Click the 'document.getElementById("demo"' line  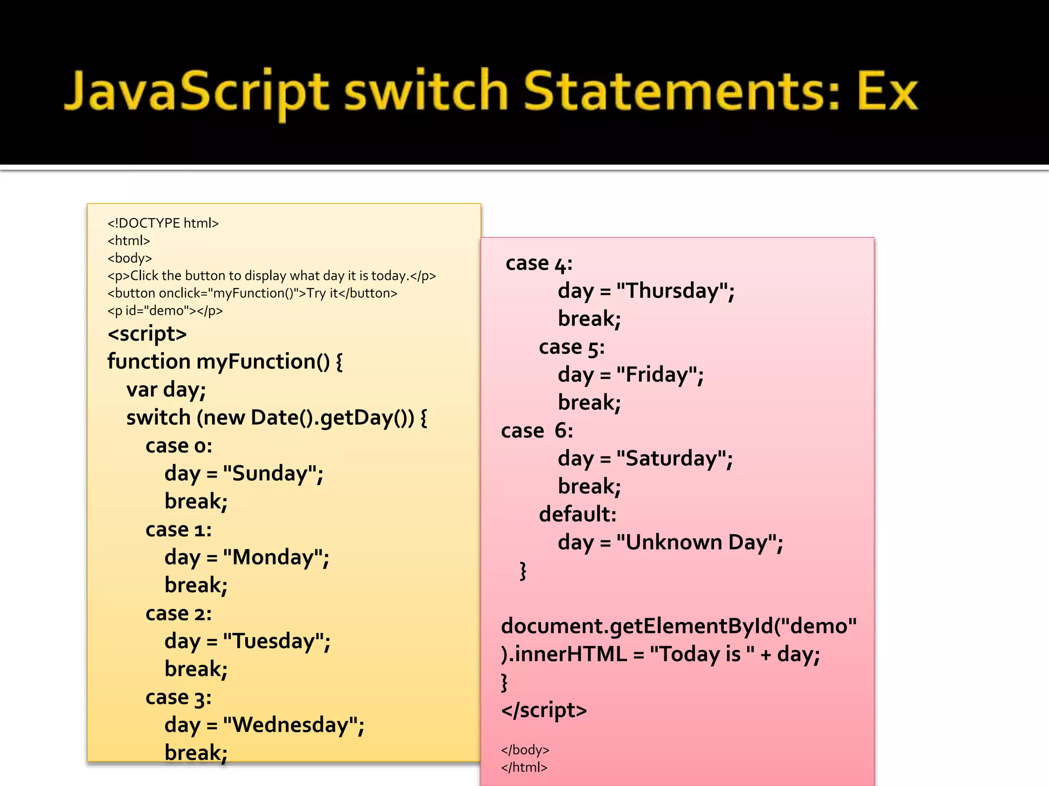click(x=679, y=626)
